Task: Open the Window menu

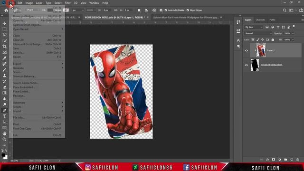Action: tap(94, 3)
